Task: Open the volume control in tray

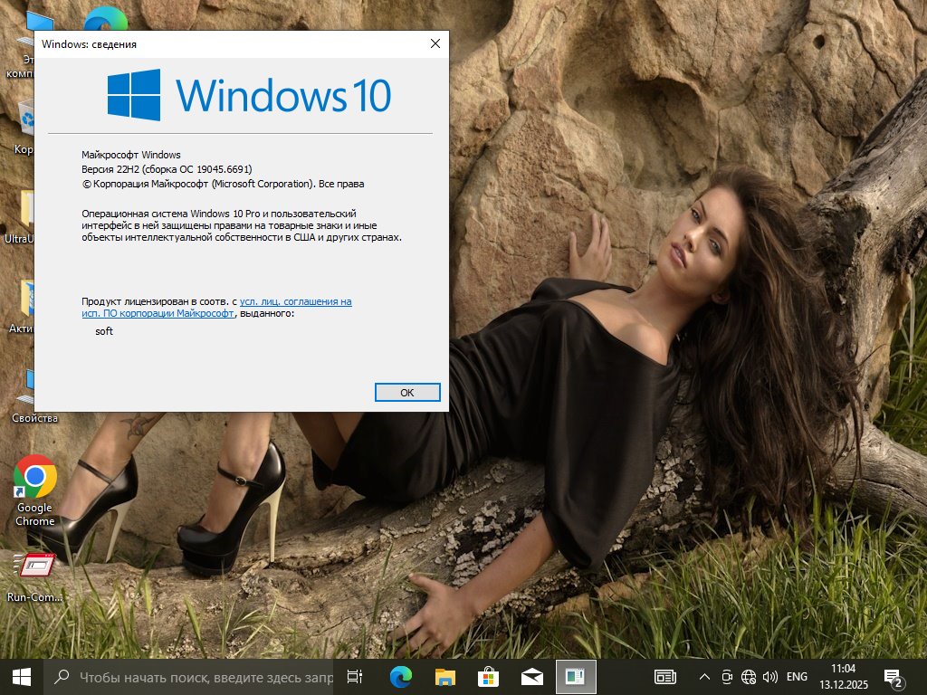Action: 770,676
